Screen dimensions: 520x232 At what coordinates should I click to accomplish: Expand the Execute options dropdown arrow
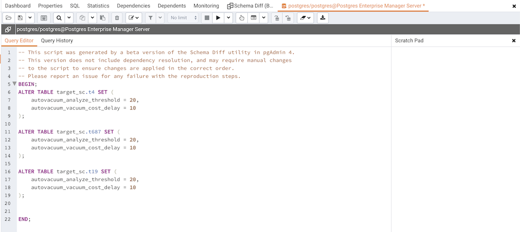pyautogui.click(x=228, y=18)
